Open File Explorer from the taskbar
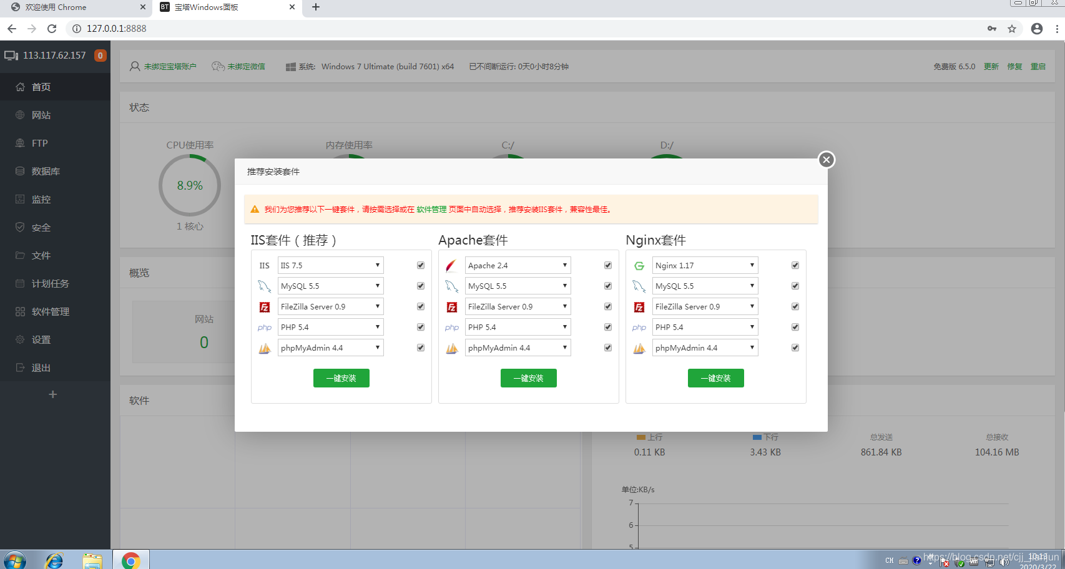1065x569 pixels. pyautogui.click(x=92, y=561)
